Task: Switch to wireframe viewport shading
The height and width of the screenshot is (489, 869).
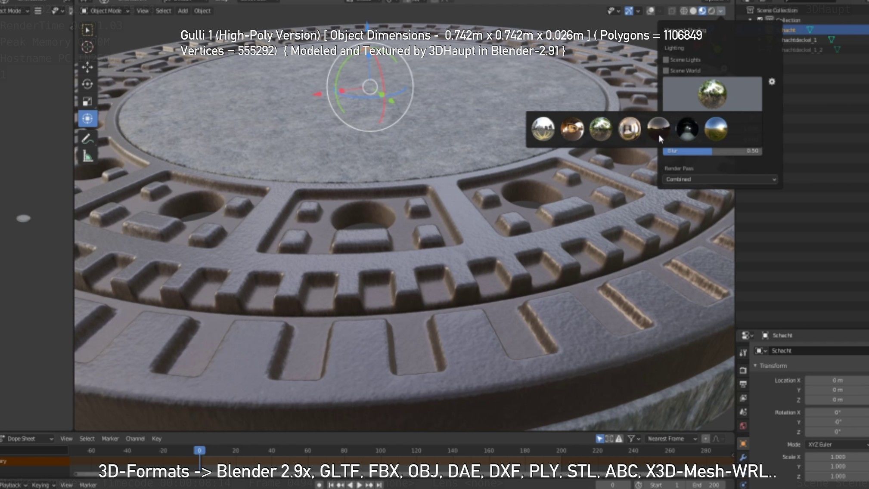Action: (683, 11)
